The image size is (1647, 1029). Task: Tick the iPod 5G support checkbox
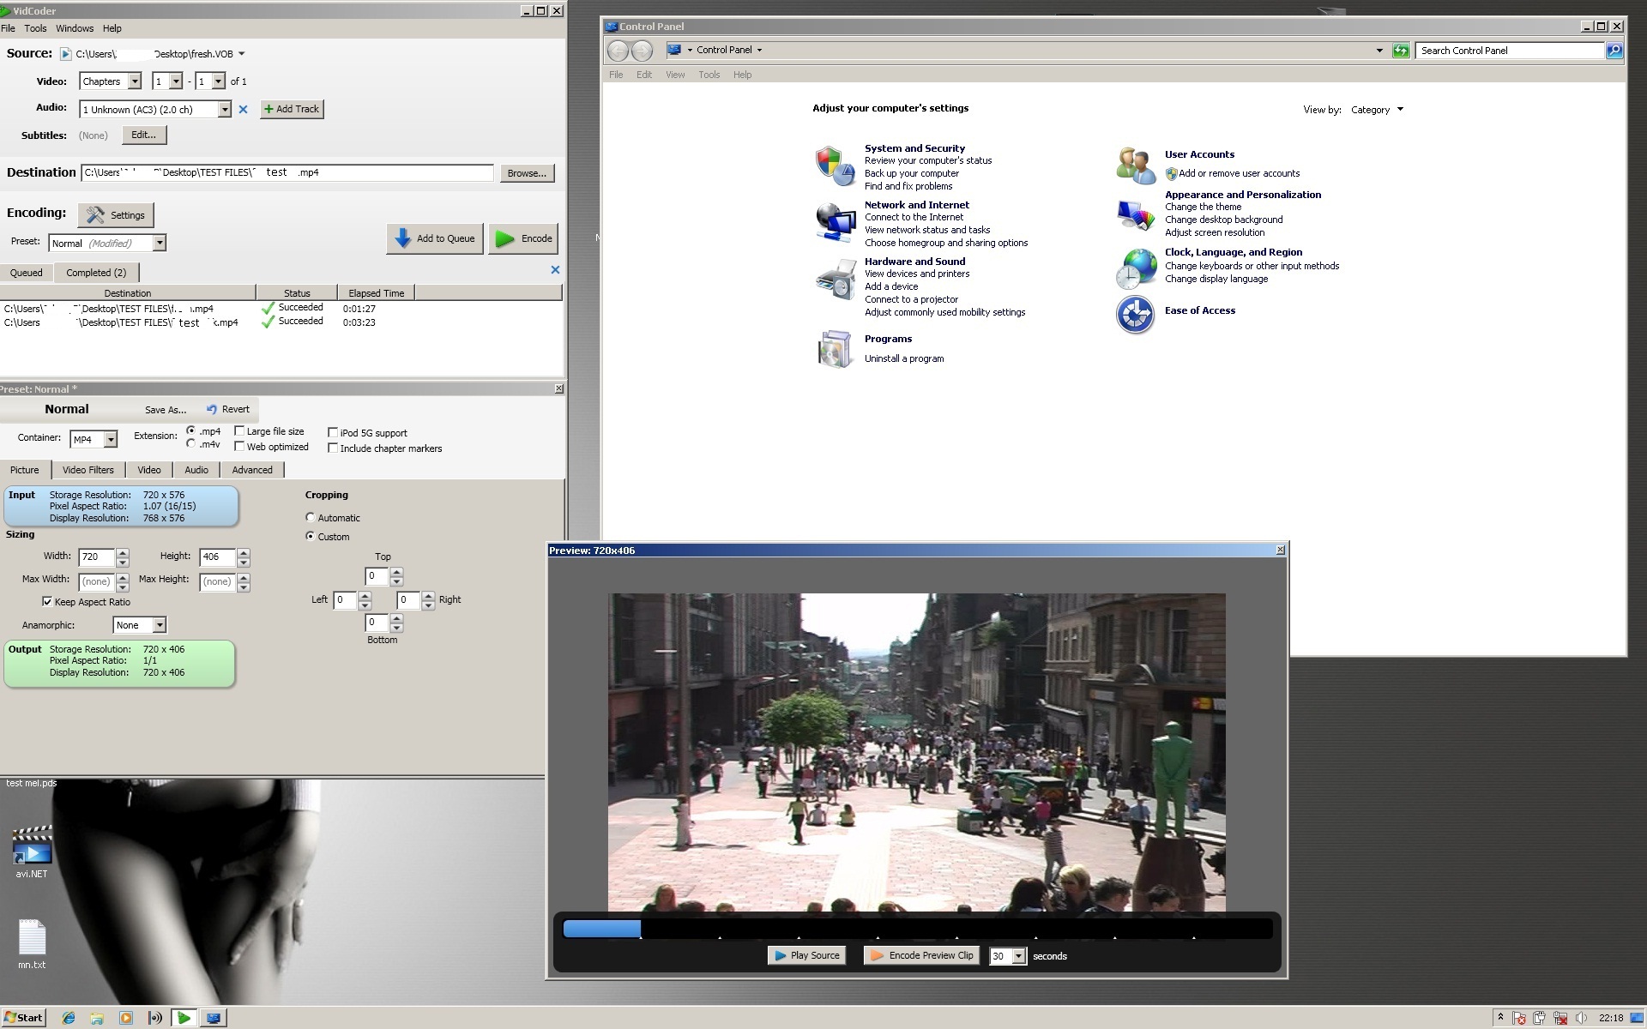(x=333, y=433)
